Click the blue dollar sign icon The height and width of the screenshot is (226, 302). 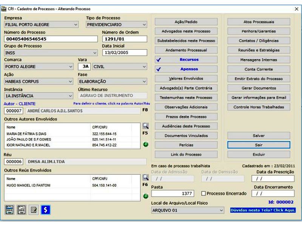point(46,210)
